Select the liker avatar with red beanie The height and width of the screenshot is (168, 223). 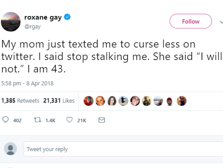(170, 101)
